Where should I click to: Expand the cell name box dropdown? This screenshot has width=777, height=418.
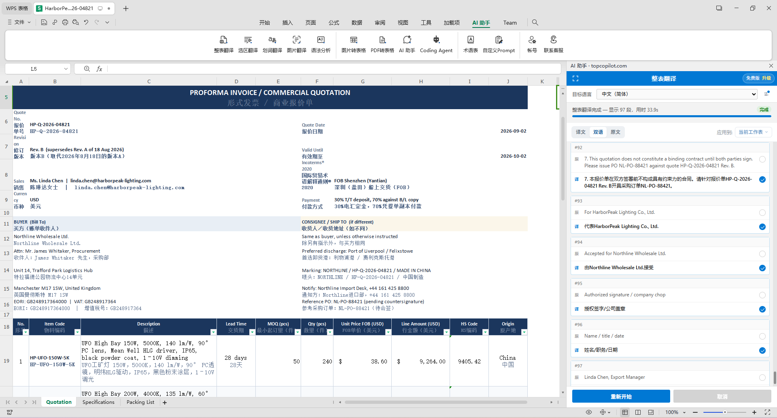coord(66,69)
